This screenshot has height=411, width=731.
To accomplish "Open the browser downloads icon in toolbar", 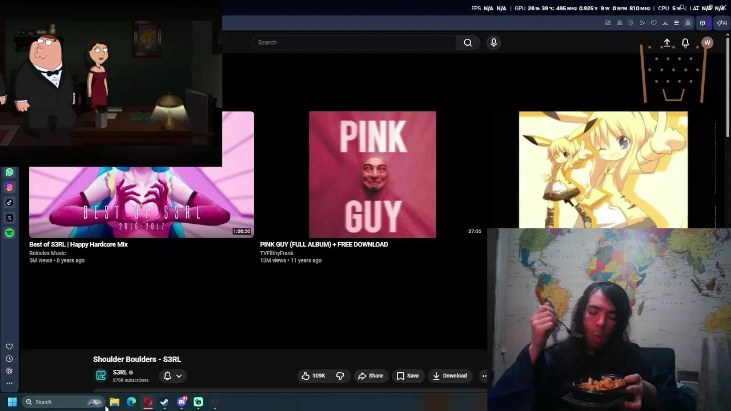I will 665,23.
